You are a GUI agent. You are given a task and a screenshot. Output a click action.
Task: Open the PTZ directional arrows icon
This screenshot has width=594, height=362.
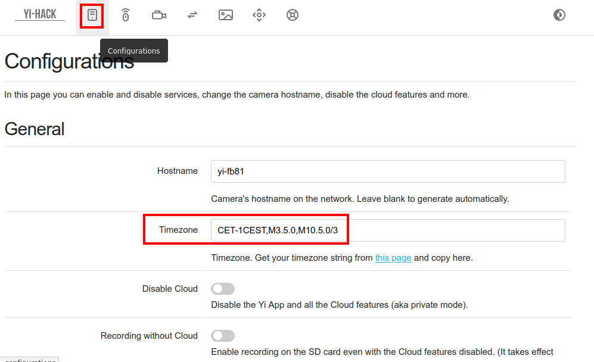click(x=259, y=15)
